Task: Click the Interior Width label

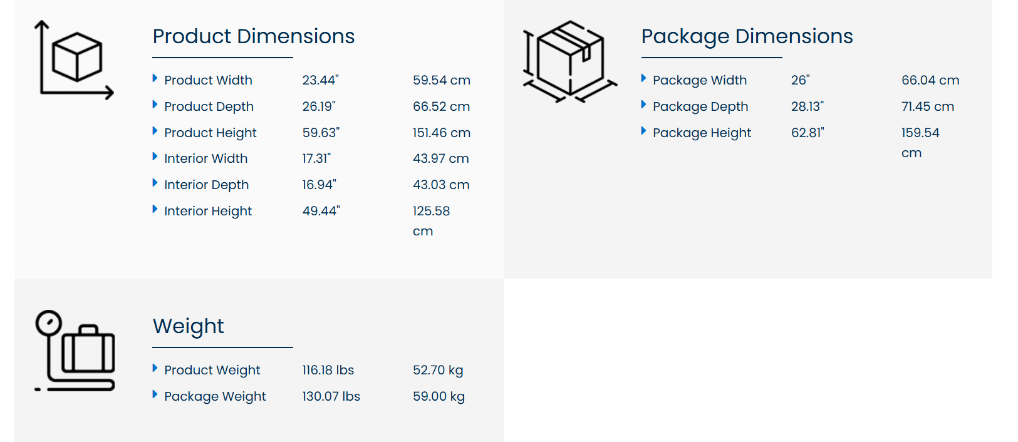Action: pos(205,158)
